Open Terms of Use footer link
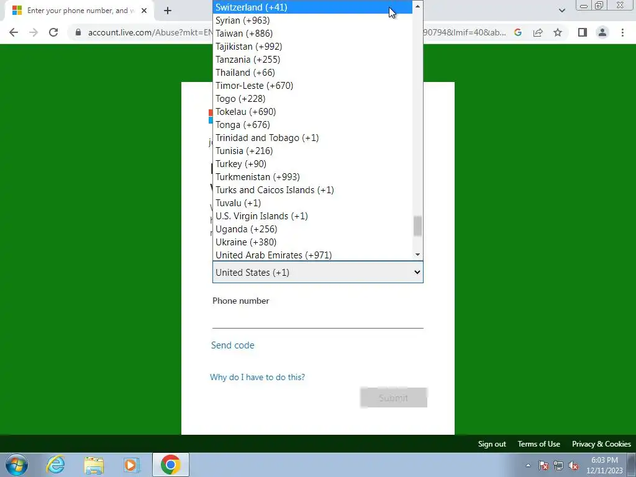Viewport: 636px width, 477px height. pos(538,444)
